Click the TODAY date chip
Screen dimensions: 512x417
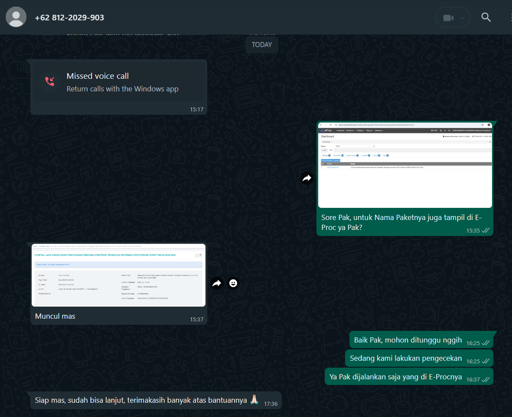click(x=262, y=45)
